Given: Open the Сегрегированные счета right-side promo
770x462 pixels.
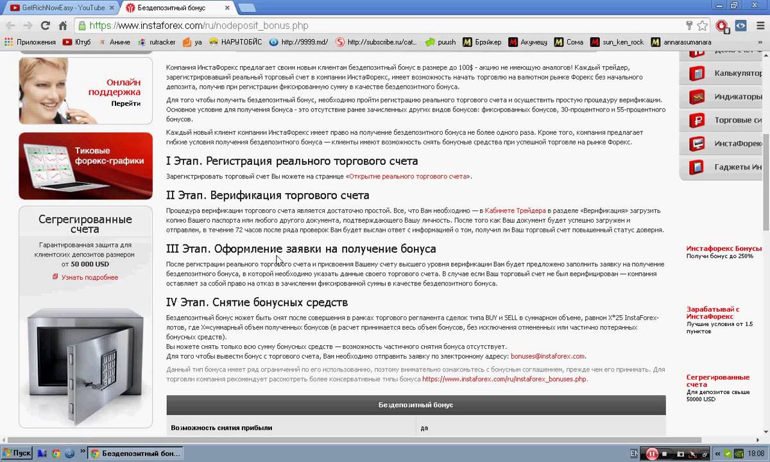Looking at the screenshot, I should (718, 388).
